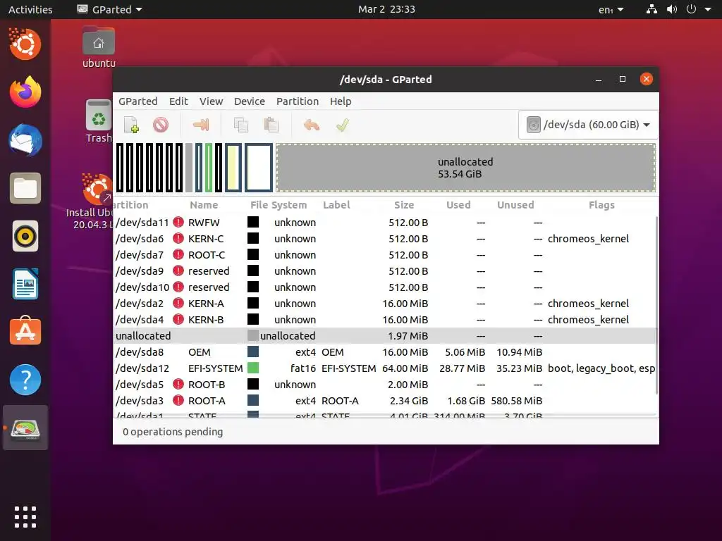
Task: Click the Copy partition toolbar icon
Action: [x=241, y=125]
